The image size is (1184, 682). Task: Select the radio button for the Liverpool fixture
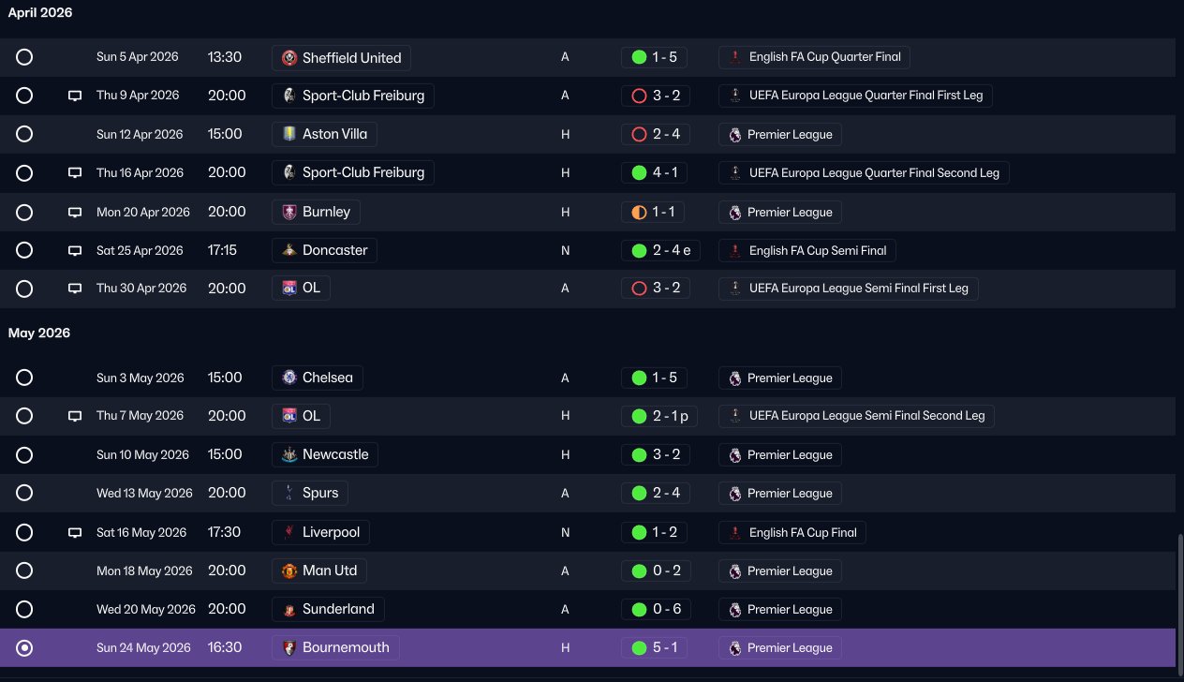click(x=24, y=532)
